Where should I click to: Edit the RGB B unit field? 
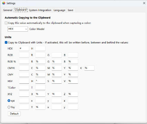(x=73, y=55)
